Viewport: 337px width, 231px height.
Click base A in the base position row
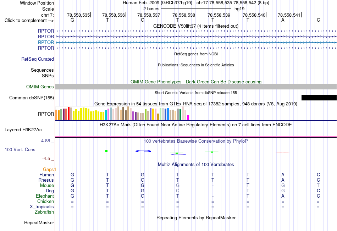(x=283, y=20)
